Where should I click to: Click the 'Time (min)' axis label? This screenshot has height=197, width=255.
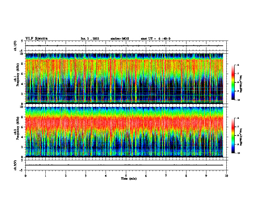pyautogui.click(x=129, y=179)
